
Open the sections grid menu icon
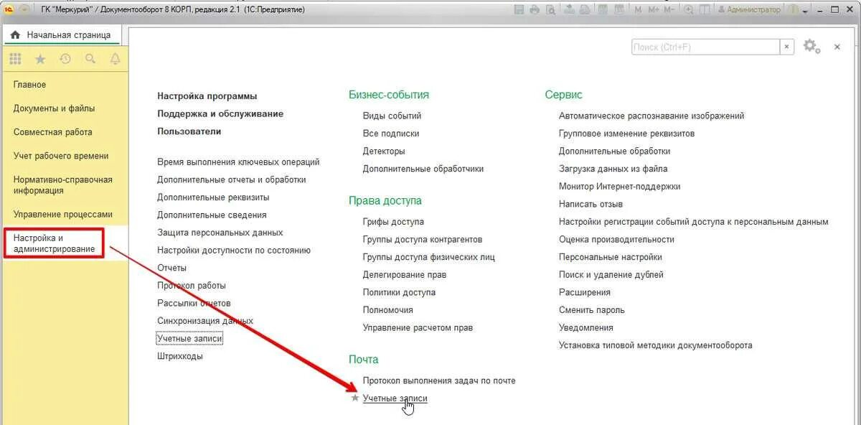pyautogui.click(x=15, y=59)
